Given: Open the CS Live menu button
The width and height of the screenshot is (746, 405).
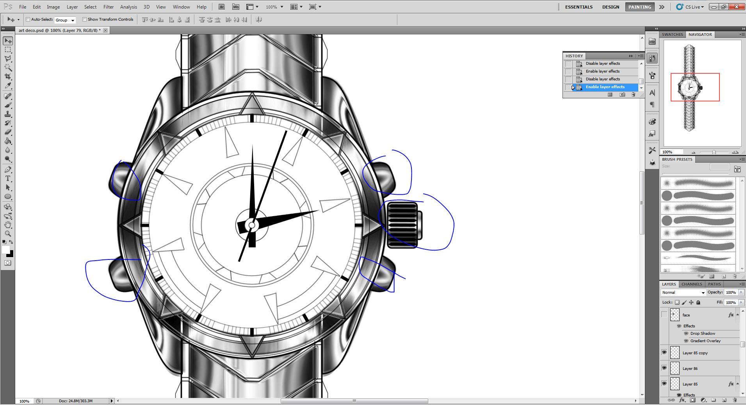Looking at the screenshot, I should coord(690,7).
